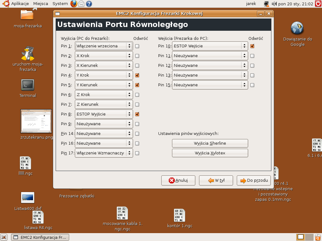Image resolution: width=322 pixels, height=241 pixels.
Task: Toggle Odwróć checkbox for Pin 1
Action: pyautogui.click(x=137, y=46)
